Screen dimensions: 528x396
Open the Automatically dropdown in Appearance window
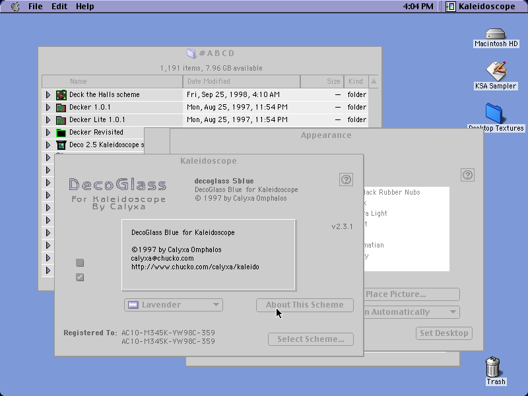point(412,312)
